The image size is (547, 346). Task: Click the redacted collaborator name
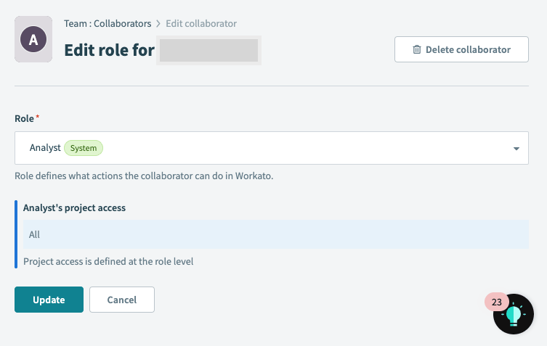(208, 50)
